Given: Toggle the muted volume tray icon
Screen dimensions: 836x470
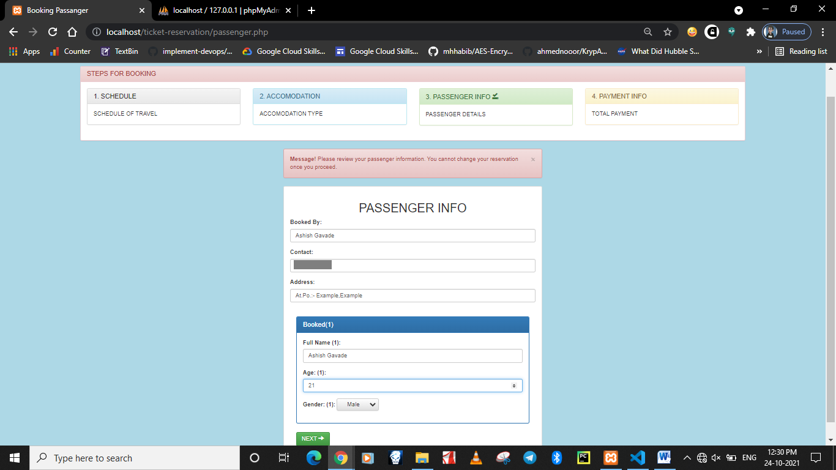Looking at the screenshot, I should [717, 458].
